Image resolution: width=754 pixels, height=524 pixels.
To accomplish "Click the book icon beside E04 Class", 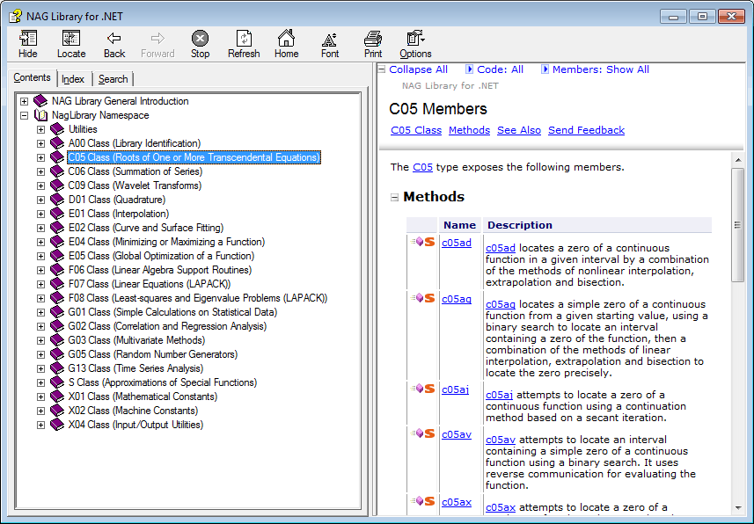I will 57,242.
